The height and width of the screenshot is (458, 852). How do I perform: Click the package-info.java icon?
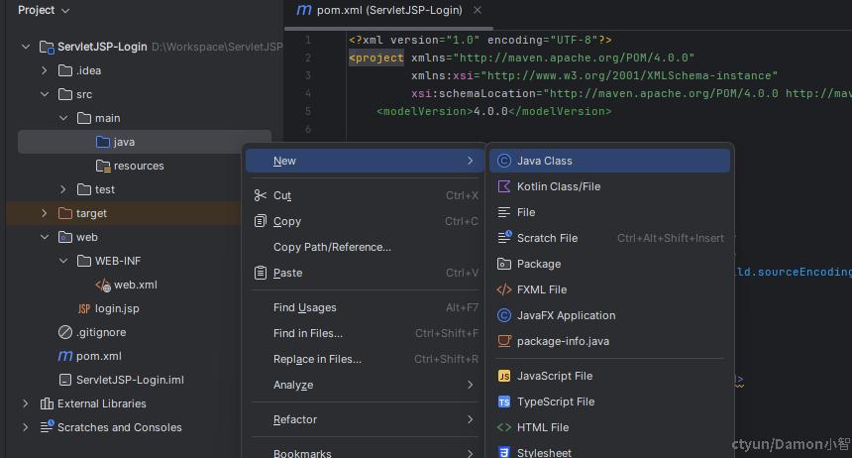coord(503,341)
